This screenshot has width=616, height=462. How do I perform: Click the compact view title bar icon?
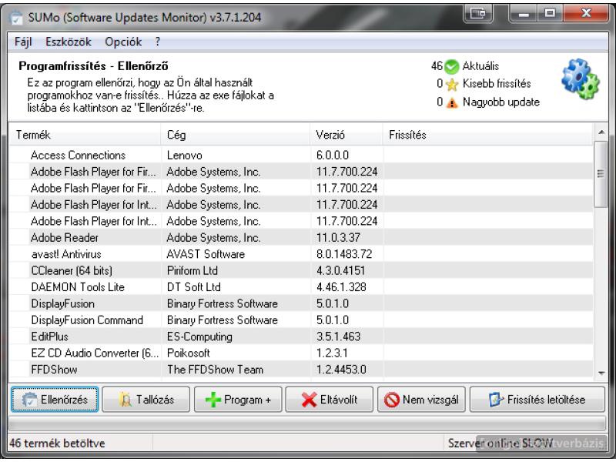pos(478,14)
